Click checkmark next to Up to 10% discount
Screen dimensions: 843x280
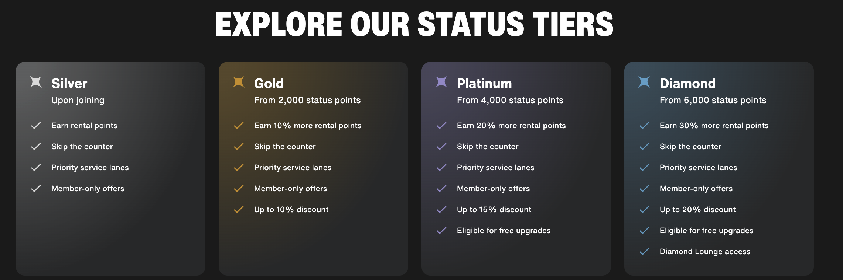(239, 210)
